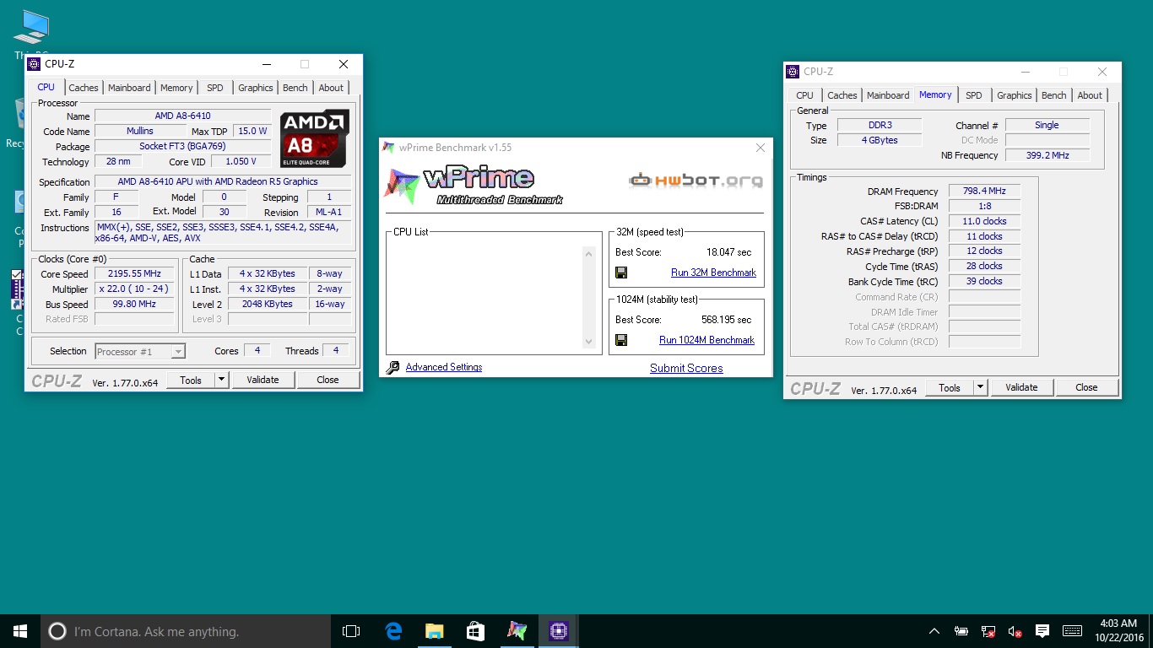Click the taskbar clock showing 4:03 AM
The image size is (1153, 648).
click(x=1120, y=631)
